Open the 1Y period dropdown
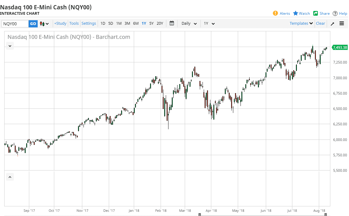This screenshot has width=349, height=216. pos(209,23)
